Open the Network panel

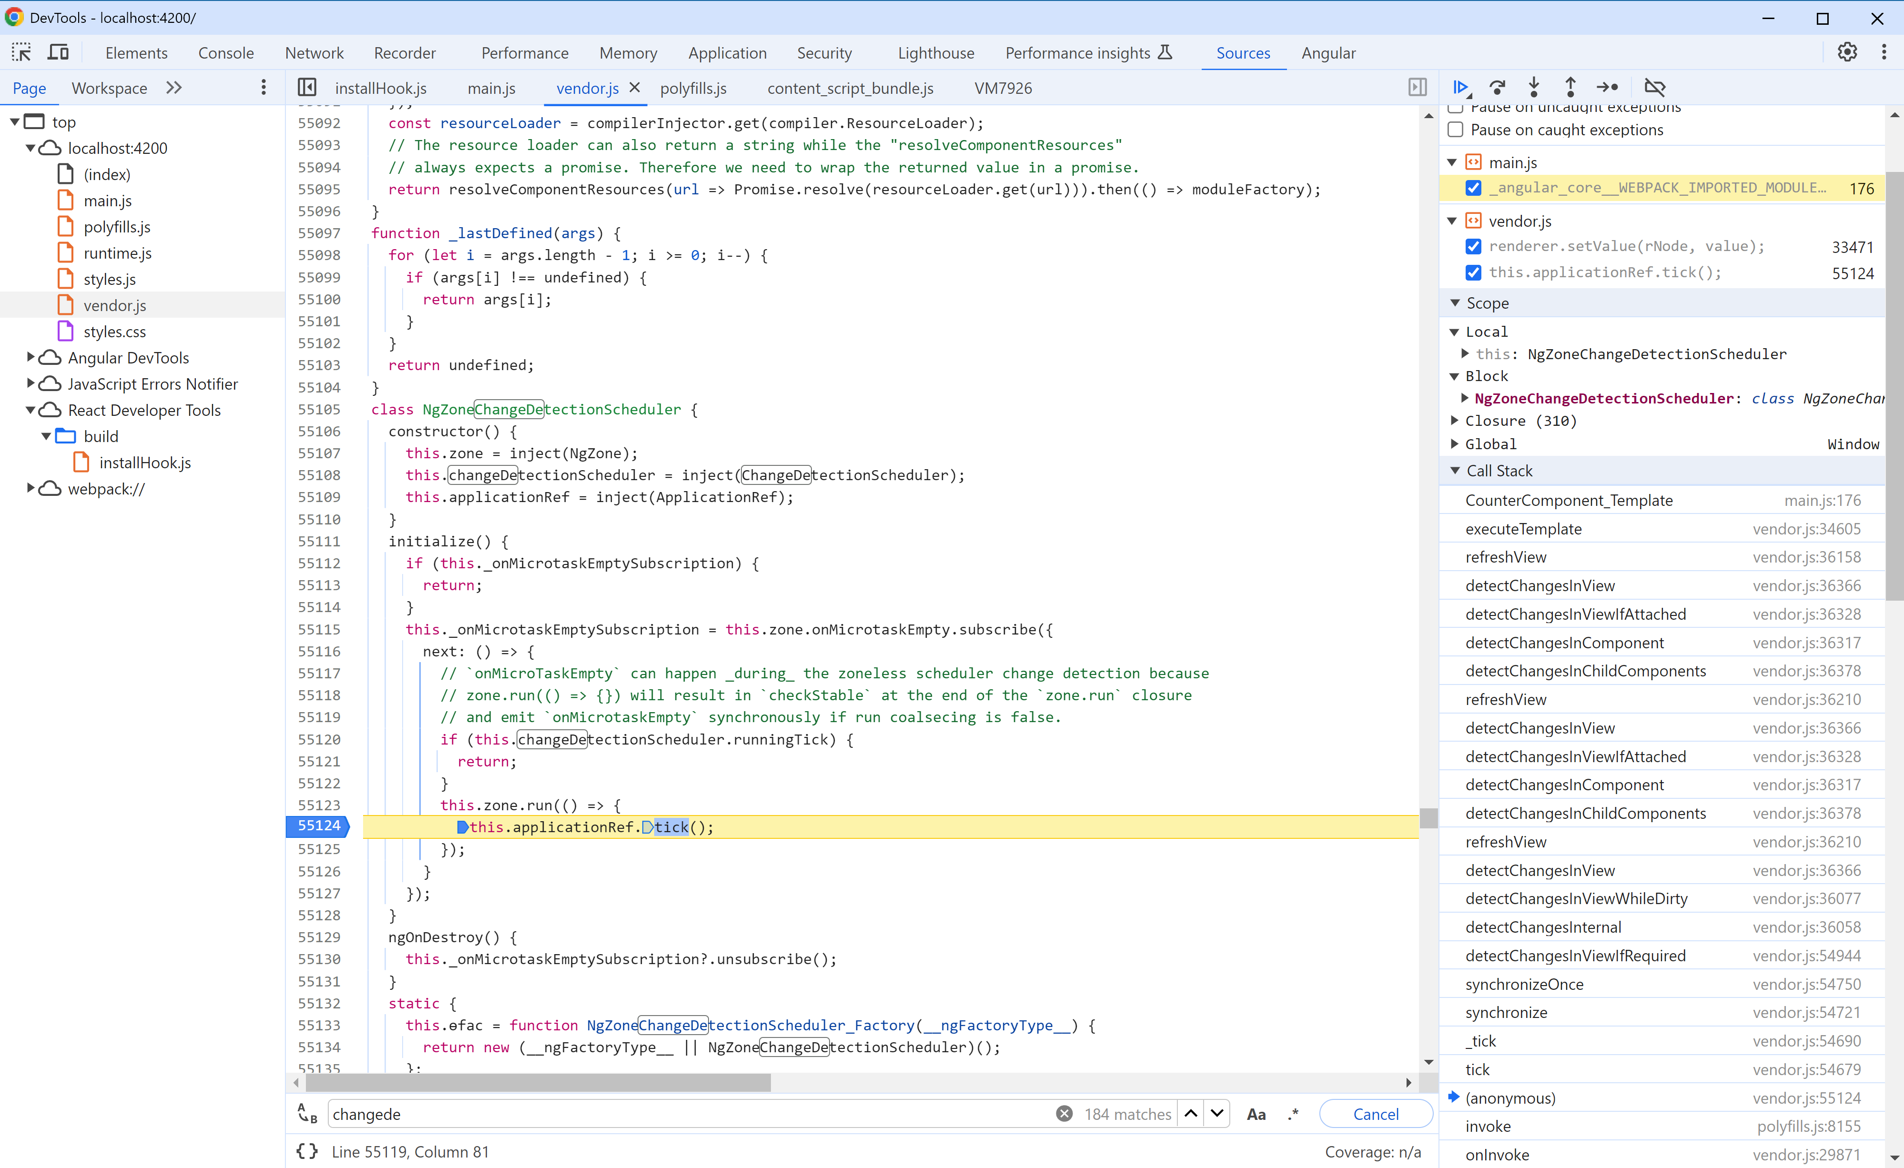314,52
